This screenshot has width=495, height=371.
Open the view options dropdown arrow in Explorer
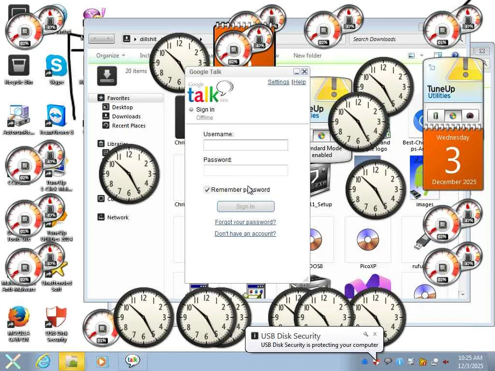[422, 56]
